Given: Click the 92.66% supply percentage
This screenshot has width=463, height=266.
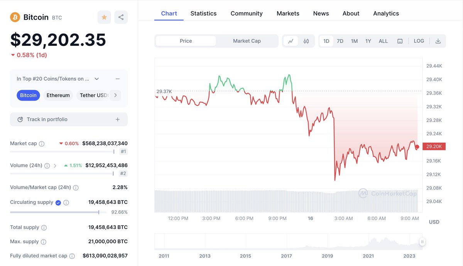Looking at the screenshot, I should pos(120,212).
